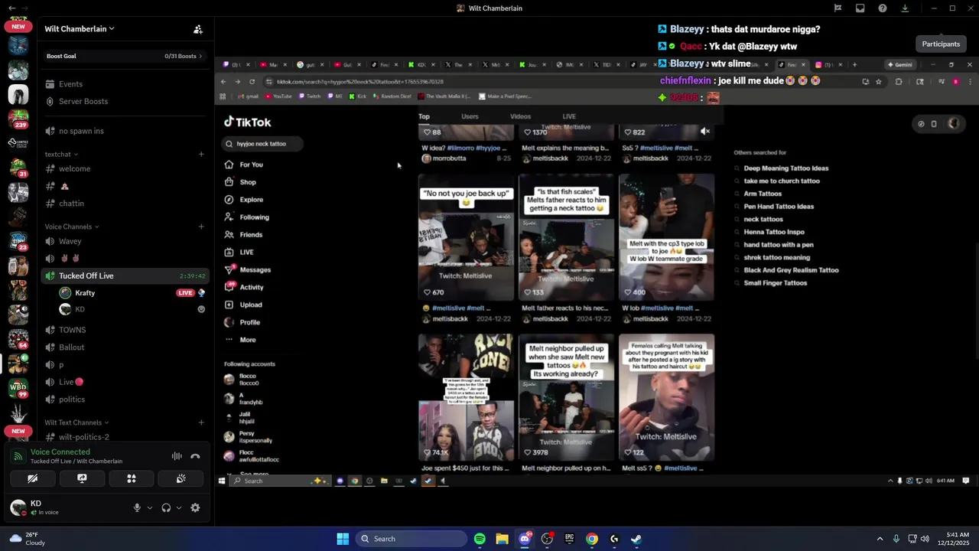979x551 pixels.
Task: Switch to Users search tab
Action: [470, 116]
